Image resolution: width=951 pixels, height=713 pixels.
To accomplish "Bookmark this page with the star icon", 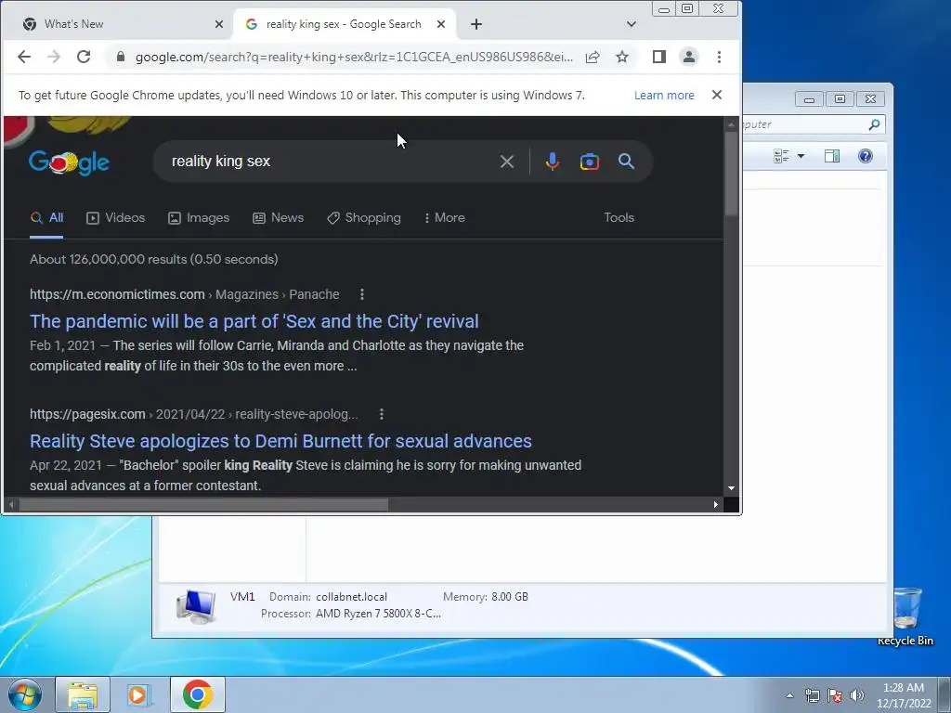I will 622,57.
